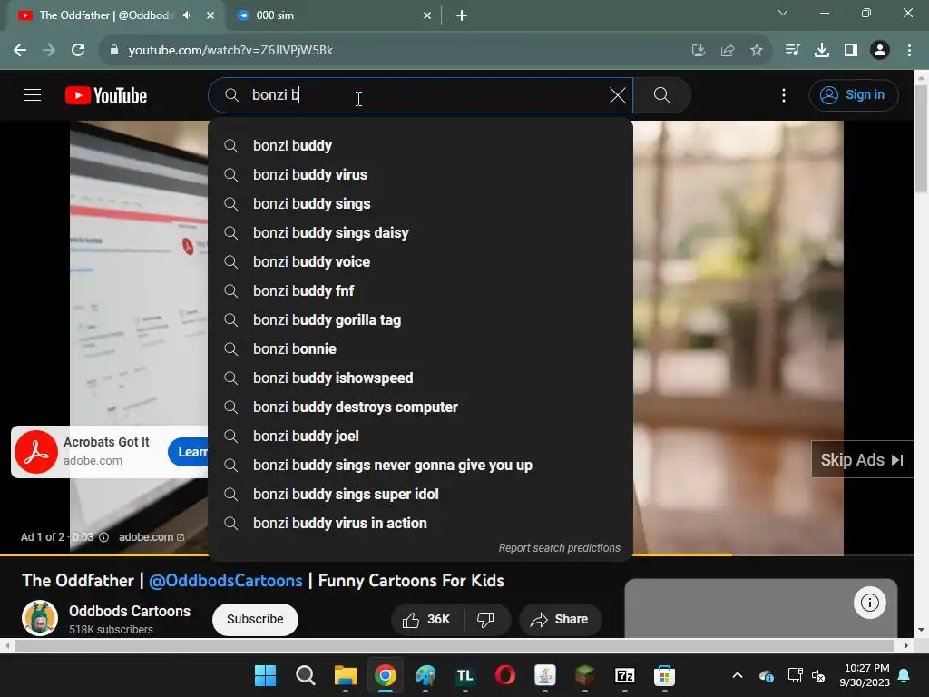This screenshot has height=697, width=929.
Task: Click the info icon on side panel
Action: click(x=869, y=603)
